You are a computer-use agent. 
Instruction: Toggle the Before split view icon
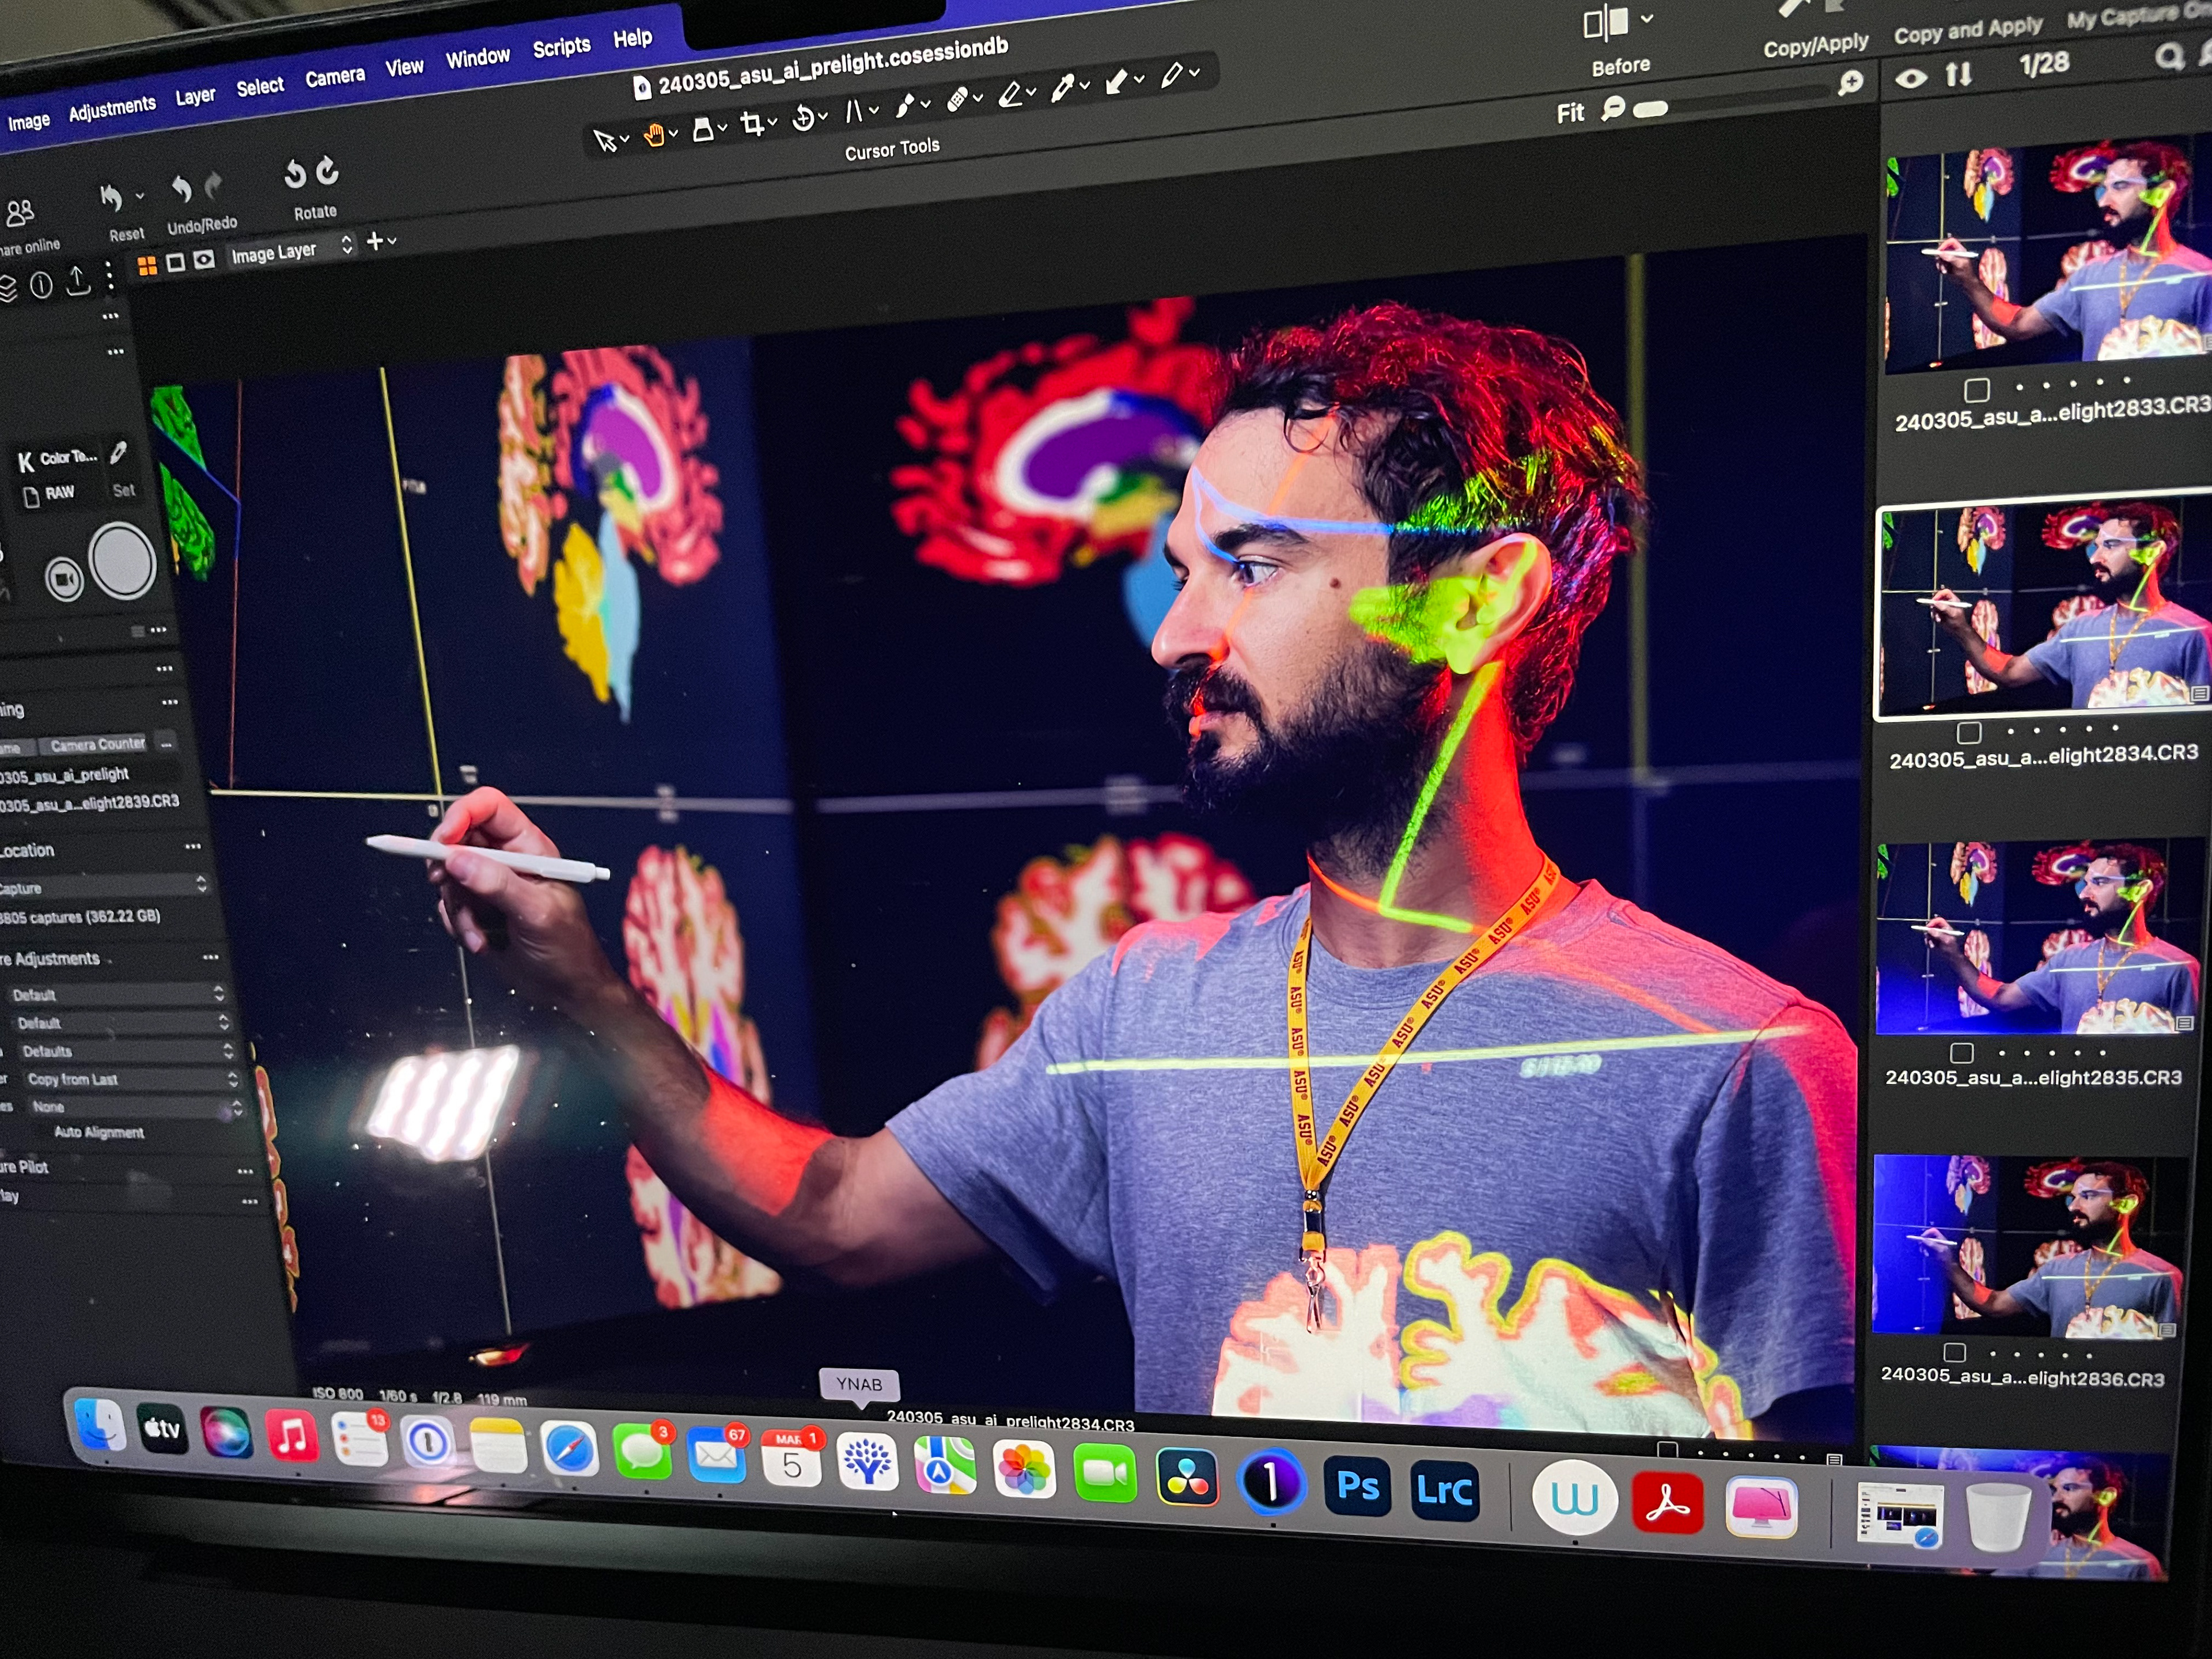(1605, 23)
